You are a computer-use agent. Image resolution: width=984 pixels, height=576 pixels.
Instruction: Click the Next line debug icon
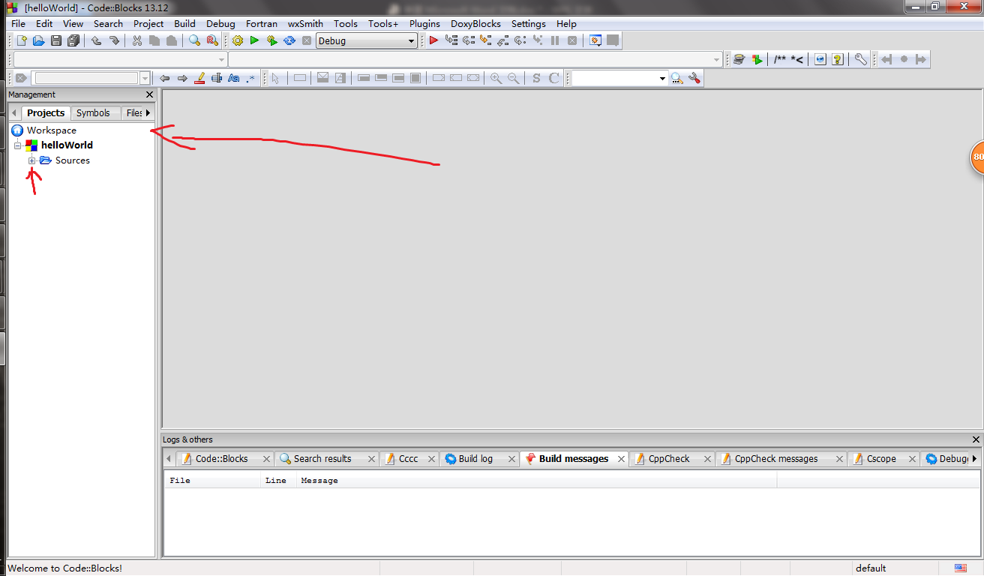[x=468, y=40]
